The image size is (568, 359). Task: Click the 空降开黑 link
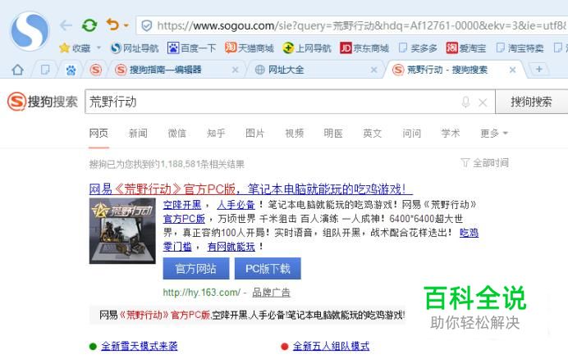(x=182, y=205)
